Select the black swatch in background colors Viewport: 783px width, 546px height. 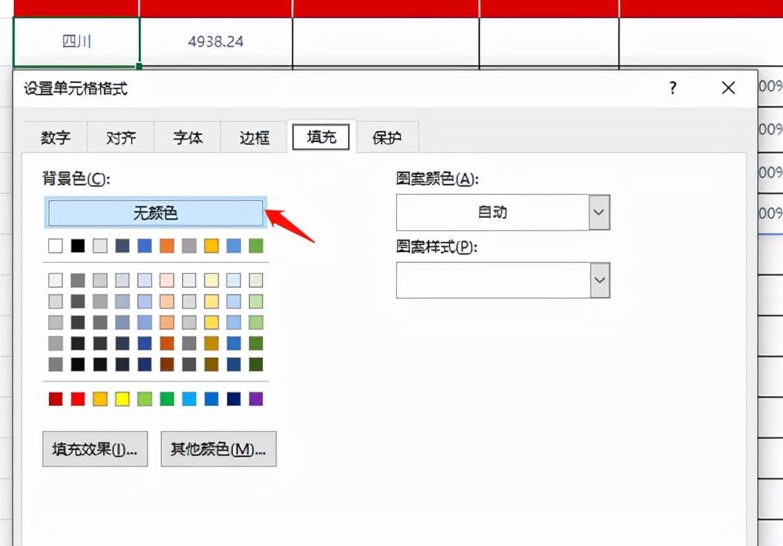click(77, 245)
